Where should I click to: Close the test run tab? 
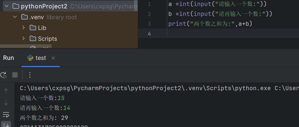pyautogui.click(x=53, y=58)
